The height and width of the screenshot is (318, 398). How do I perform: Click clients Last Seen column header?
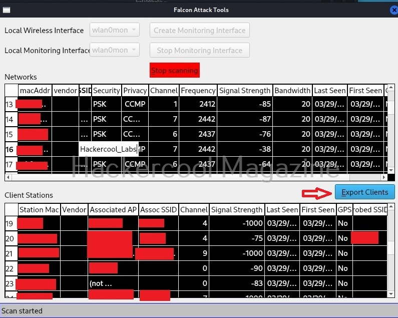pyautogui.click(x=282, y=209)
